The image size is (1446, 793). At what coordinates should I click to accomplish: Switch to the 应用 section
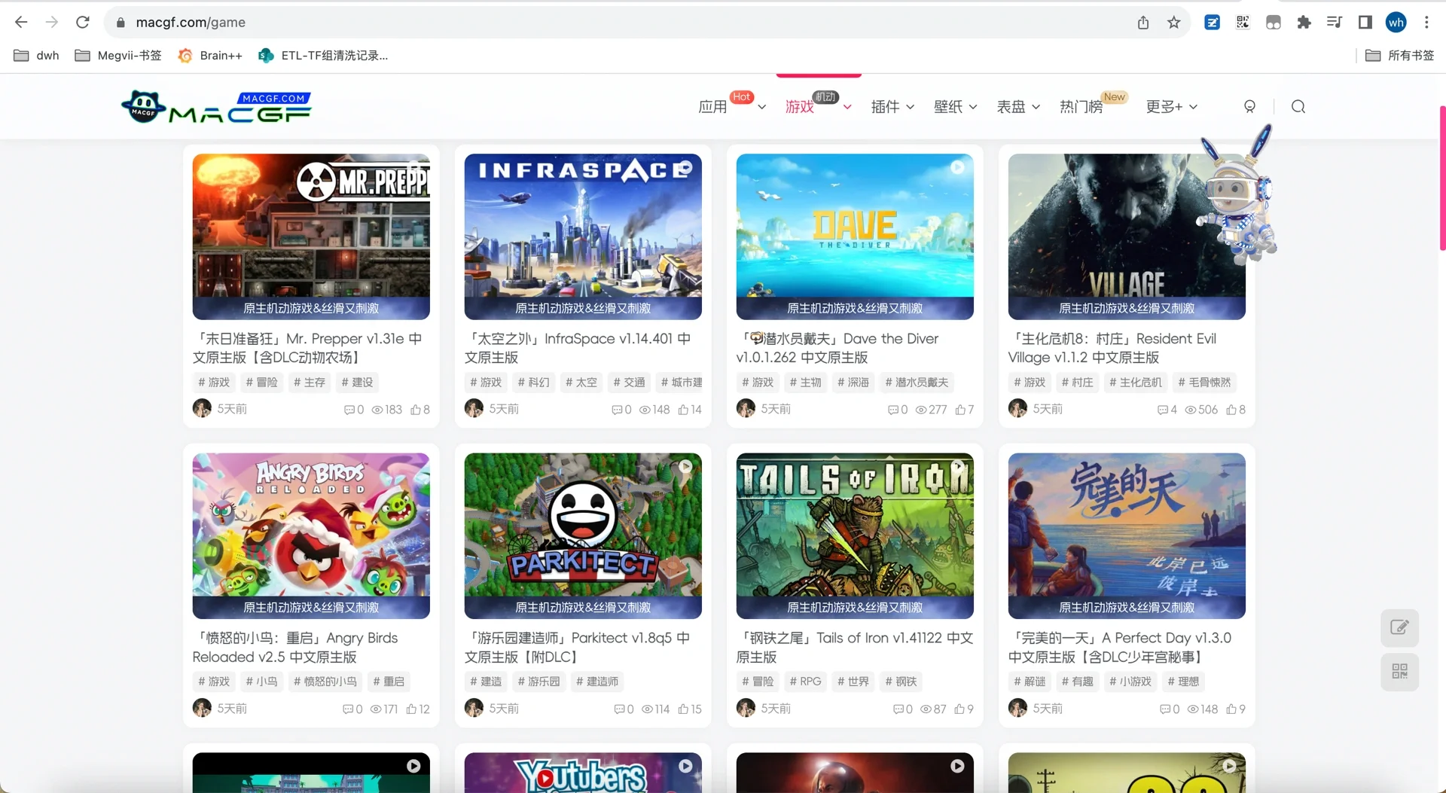click(712, 107)
